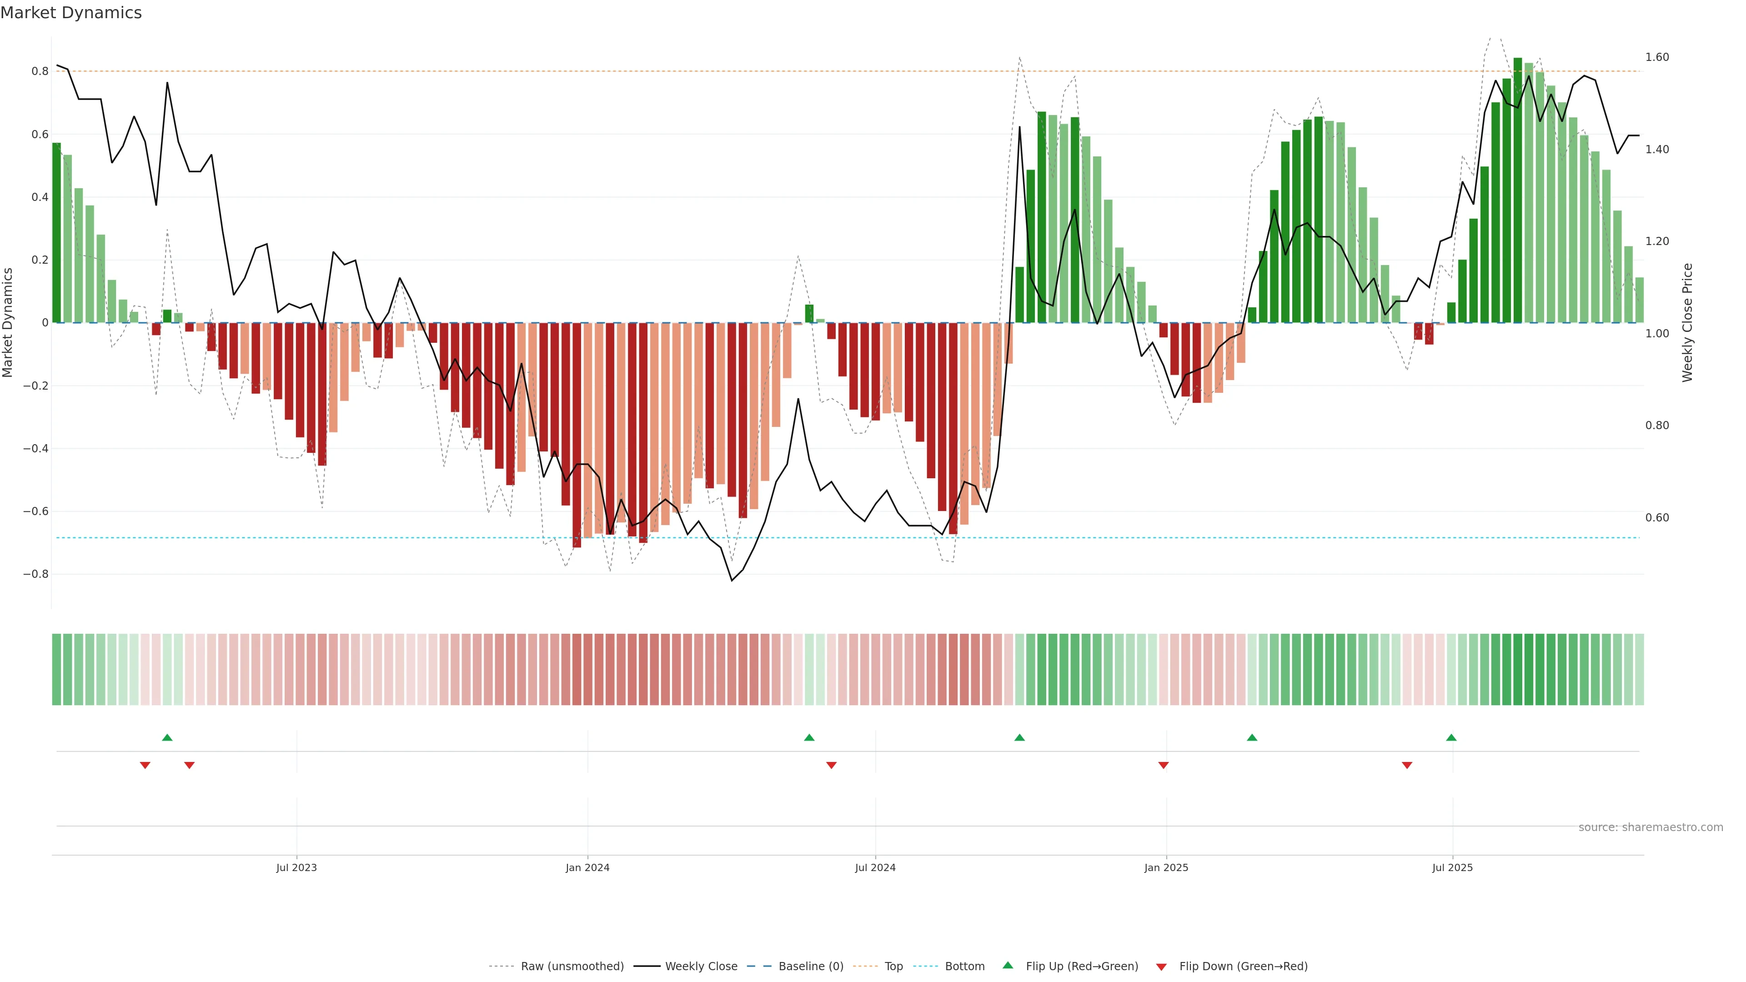The height and width of the screenshot is (982, 1746).
Task: Toggle the Weekly Close legend entry
Action: 701,967
